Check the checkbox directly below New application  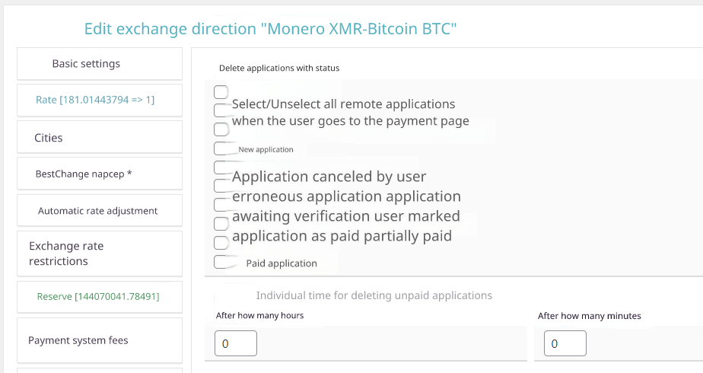point(222,167)
